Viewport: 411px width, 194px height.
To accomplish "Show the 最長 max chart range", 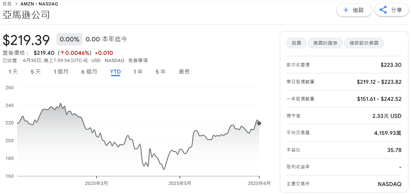I will (184, 72).
